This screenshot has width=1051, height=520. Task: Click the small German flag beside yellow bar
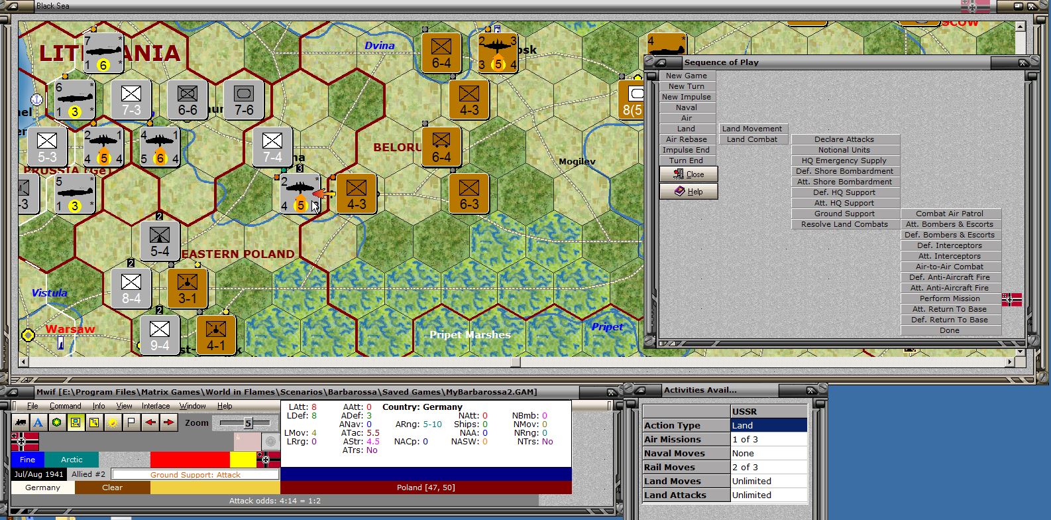[268, 460]
